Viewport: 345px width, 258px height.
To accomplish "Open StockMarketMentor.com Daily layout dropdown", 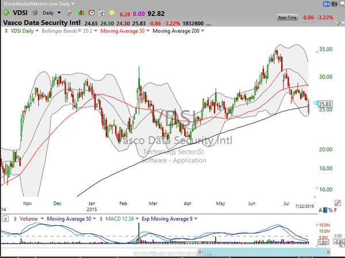I will (x=73, y=4).
